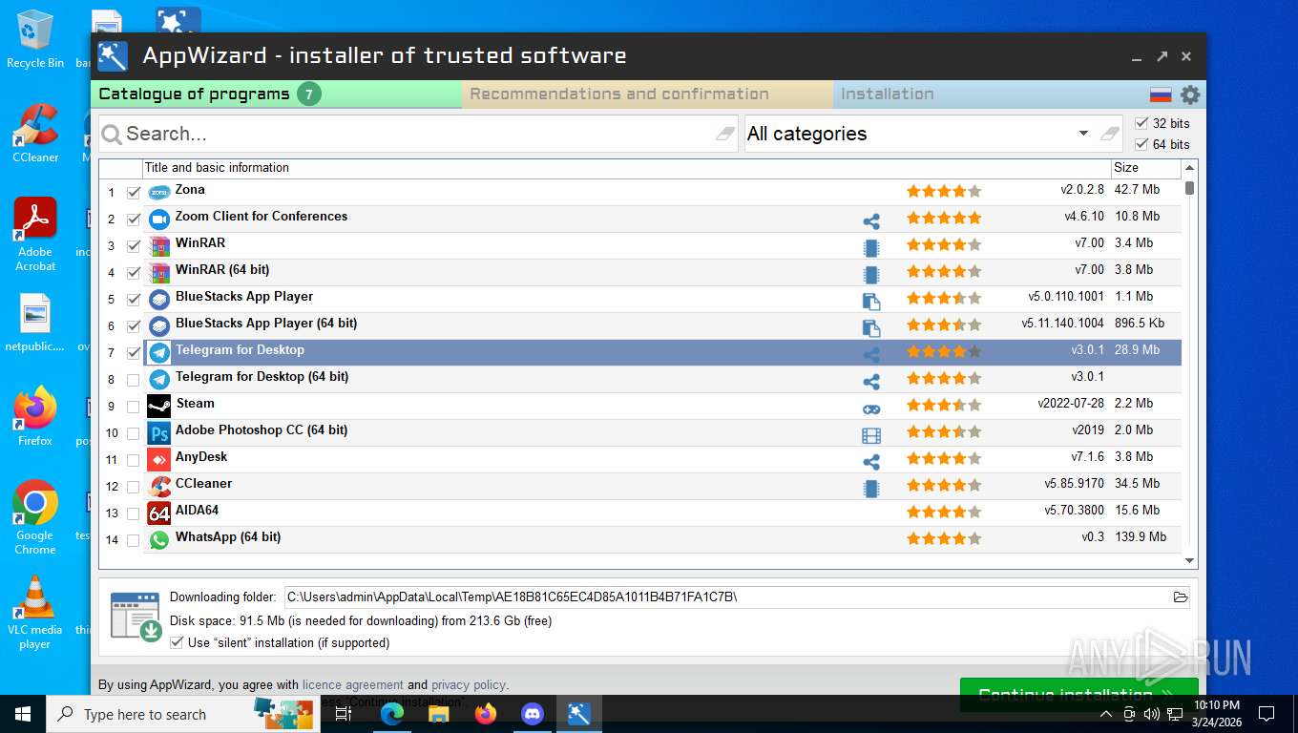Check the Telegram for Desktop (64 bit) checkbox
The height and width of the screenshot is (733, 1298).
pos(134,380)
